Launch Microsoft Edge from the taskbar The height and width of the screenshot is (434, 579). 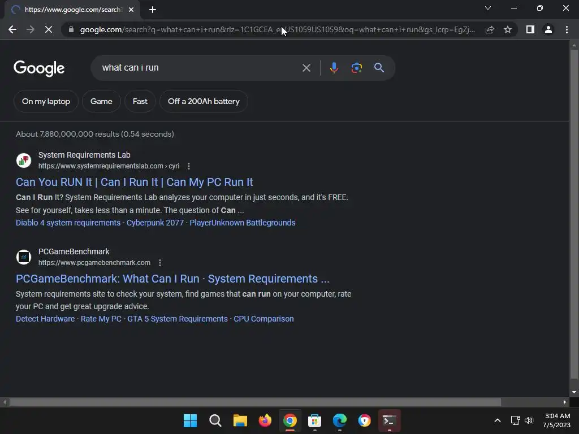pyautogui.click(x=339, y=420)
